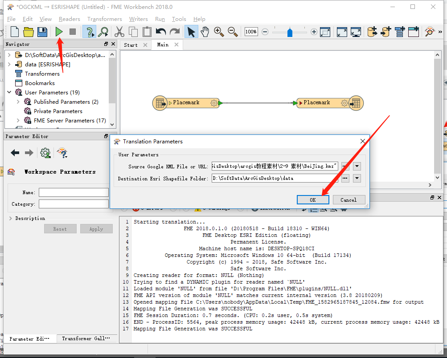Confirm Translation Parameters with OK
This screenshot has width=447, height=358.
click(x=313, y=200)
